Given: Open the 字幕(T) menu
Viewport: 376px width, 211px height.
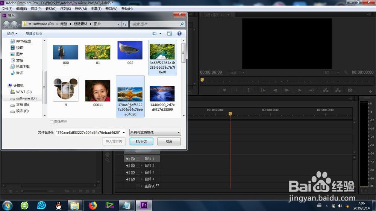Looking at the screenshot, I should coord(96,9).
